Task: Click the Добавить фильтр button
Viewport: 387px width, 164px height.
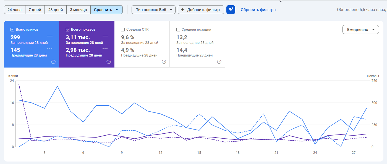Action: coord(201,10)
